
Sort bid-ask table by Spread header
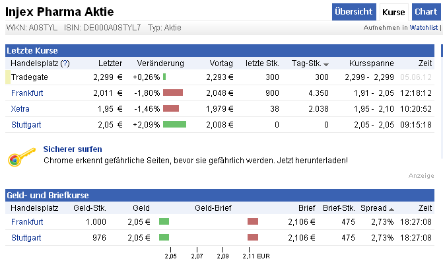point(374,208)
